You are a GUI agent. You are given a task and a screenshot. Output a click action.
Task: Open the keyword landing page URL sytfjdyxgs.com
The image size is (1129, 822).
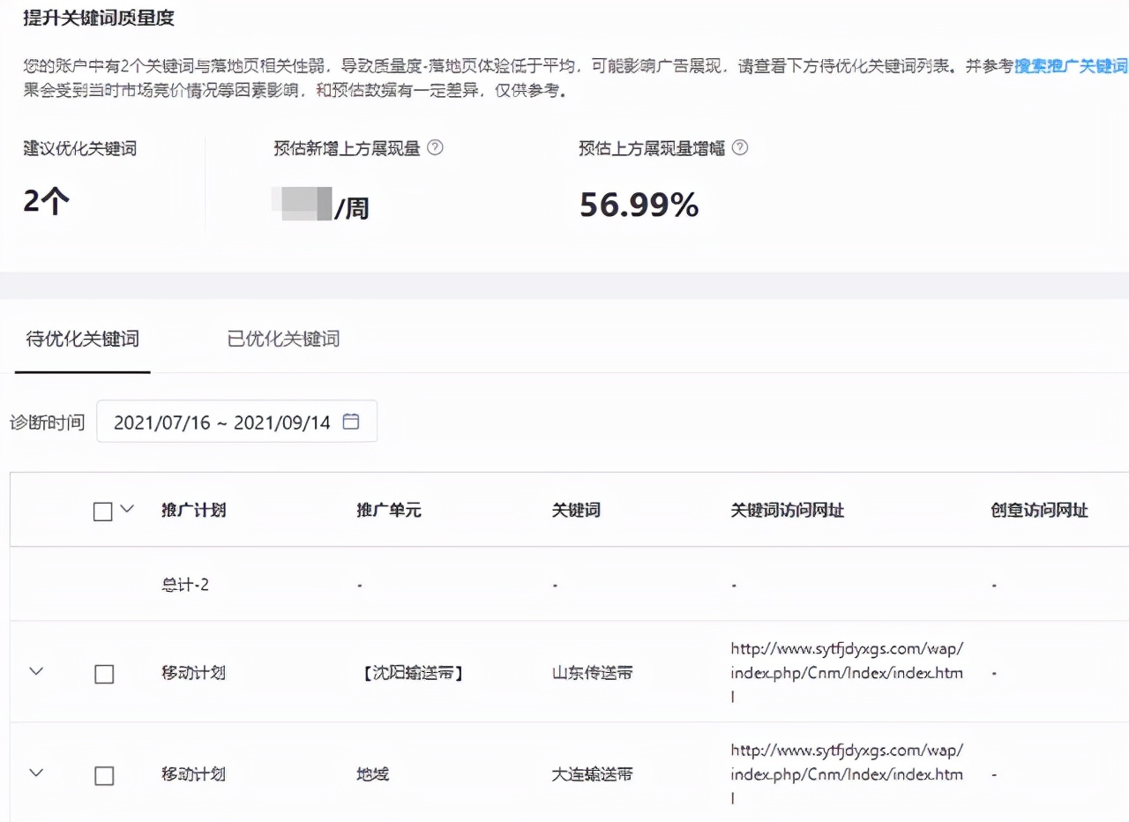click(846, 672)
